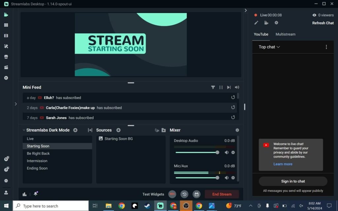Viewport: 338px width, 211px height.
Task: Expand the left side panel arrow
Action: pyautogui.click(x=16, y=104)
